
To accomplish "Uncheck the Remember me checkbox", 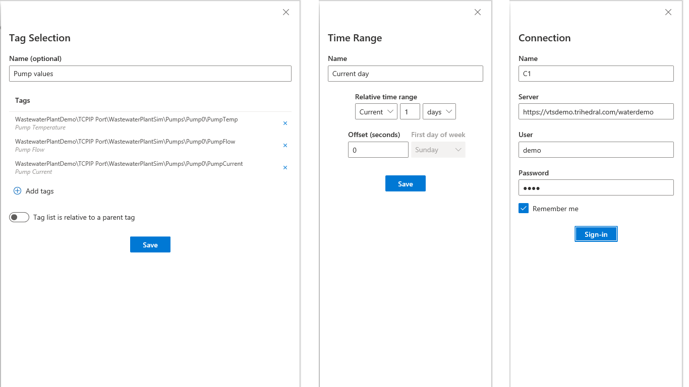I will (524, 208).
